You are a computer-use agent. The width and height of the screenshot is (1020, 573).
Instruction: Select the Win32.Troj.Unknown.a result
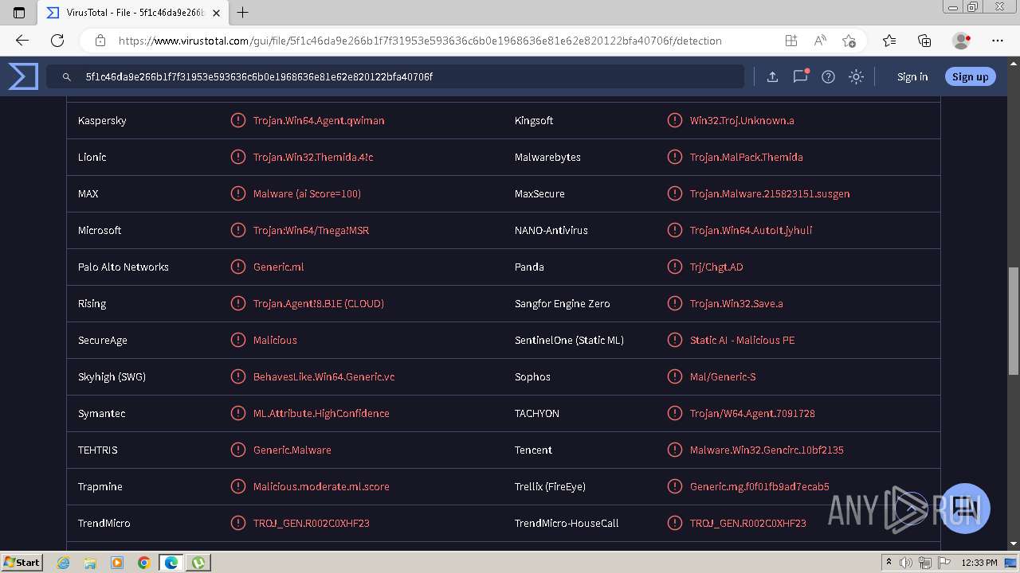pos(742,120)
